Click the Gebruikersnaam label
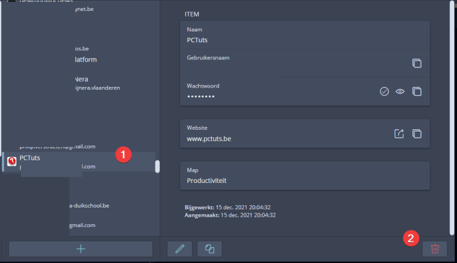This screenshot has width=457, height=263. tap(208, 58)
